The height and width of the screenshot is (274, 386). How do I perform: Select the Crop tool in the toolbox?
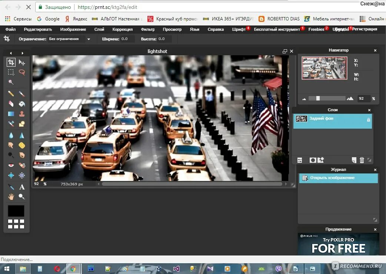tap(11, 62)
